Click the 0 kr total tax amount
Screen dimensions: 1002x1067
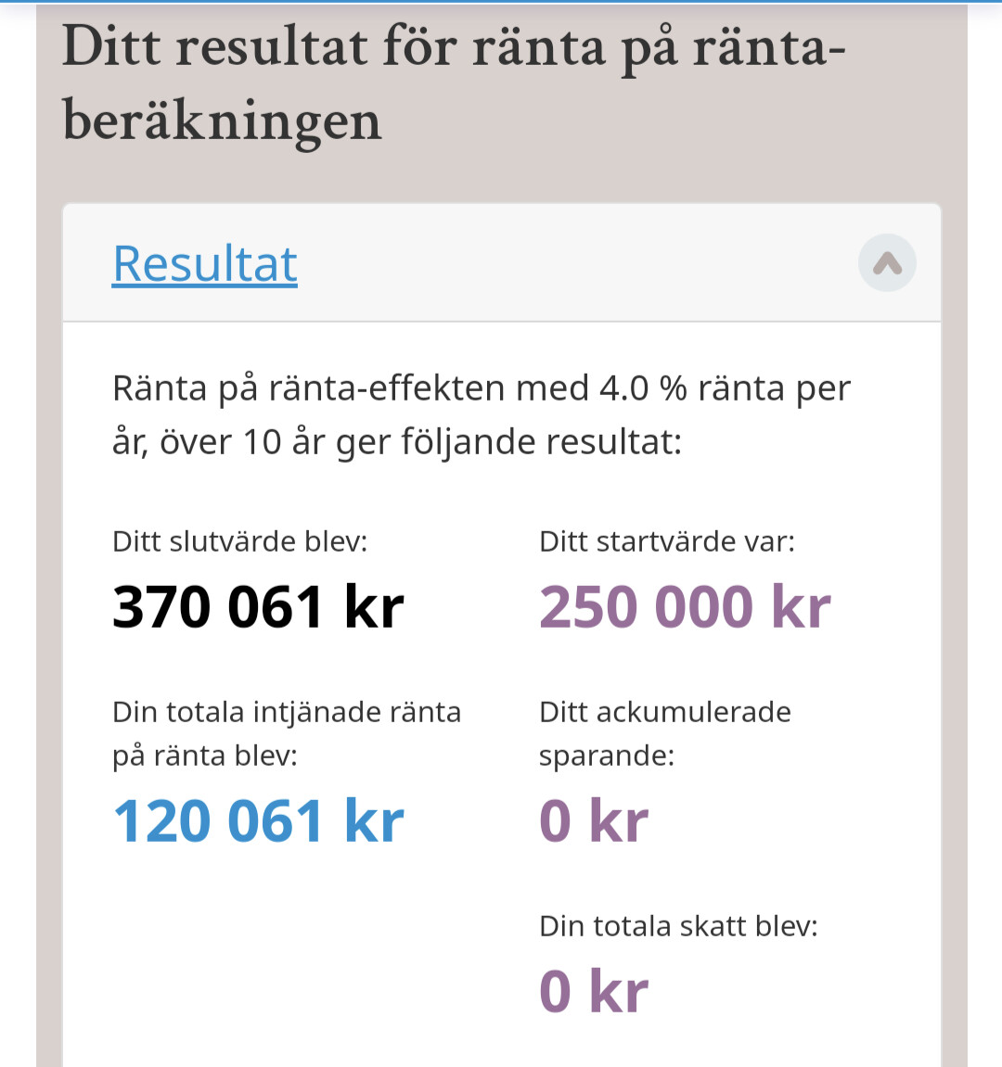click(594, 991)
